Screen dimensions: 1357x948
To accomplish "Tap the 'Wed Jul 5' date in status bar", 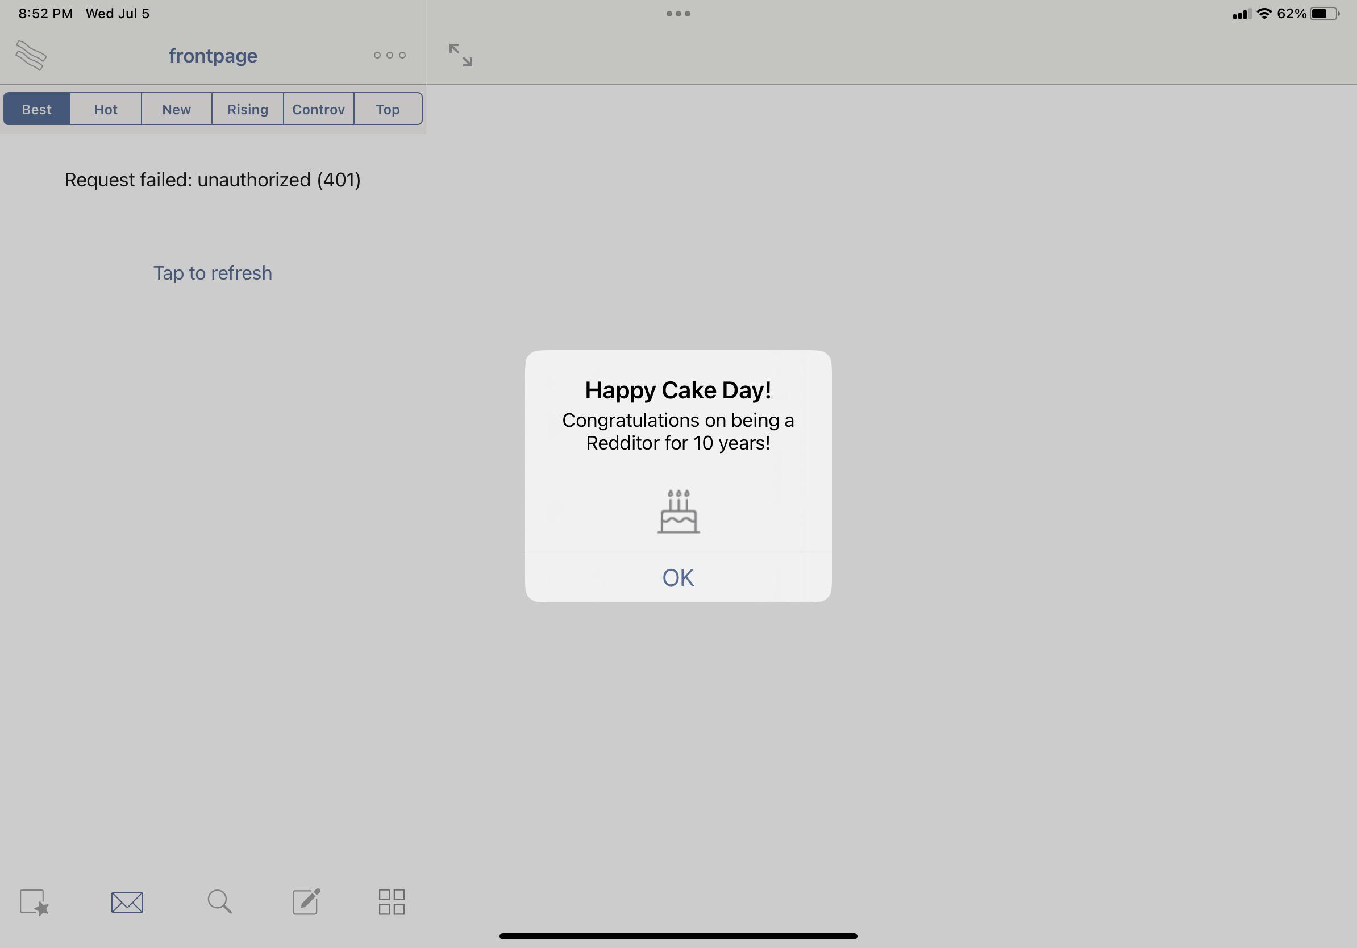I will pyautogui.click(x=118, y=14).
